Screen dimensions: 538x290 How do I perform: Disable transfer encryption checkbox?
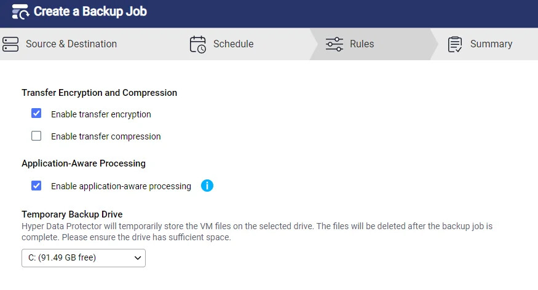tap(36, 114)
